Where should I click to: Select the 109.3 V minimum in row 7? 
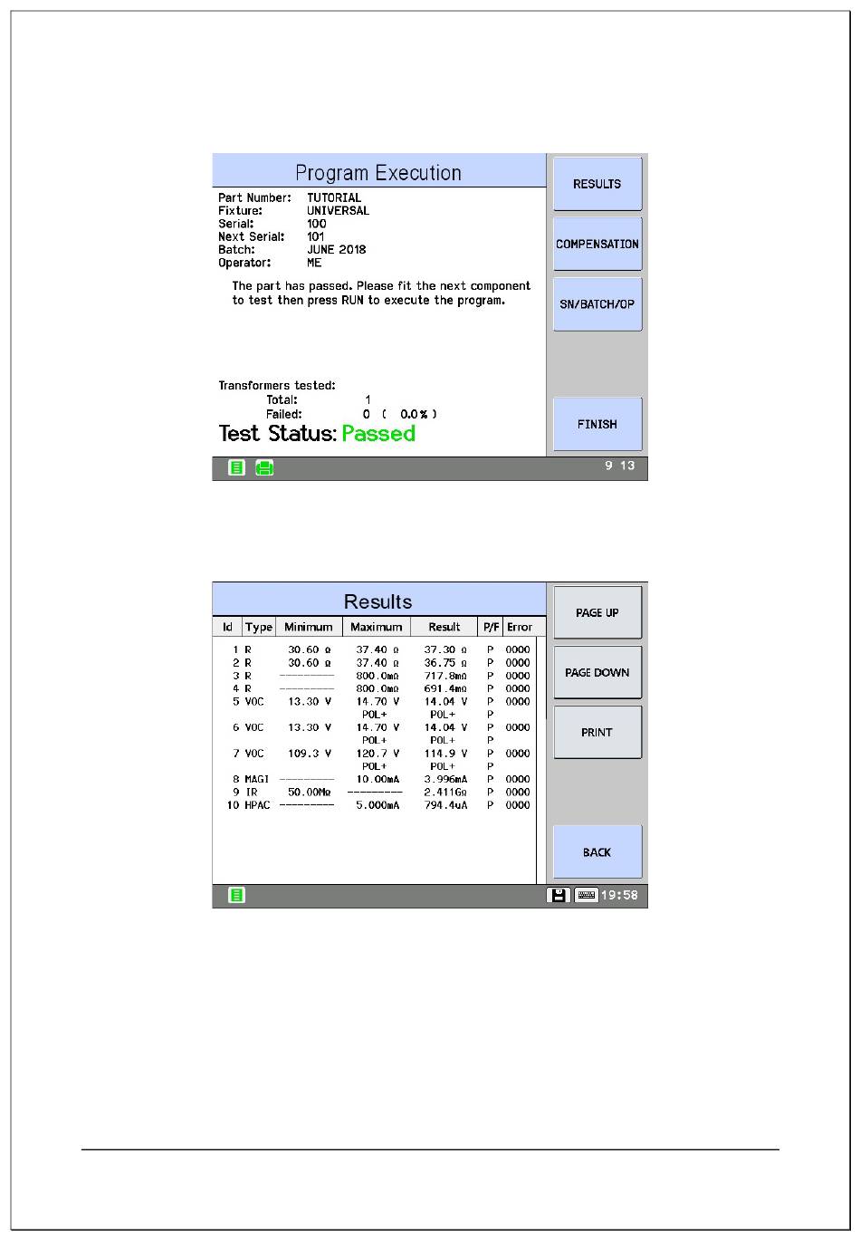[x=310, y=754]
